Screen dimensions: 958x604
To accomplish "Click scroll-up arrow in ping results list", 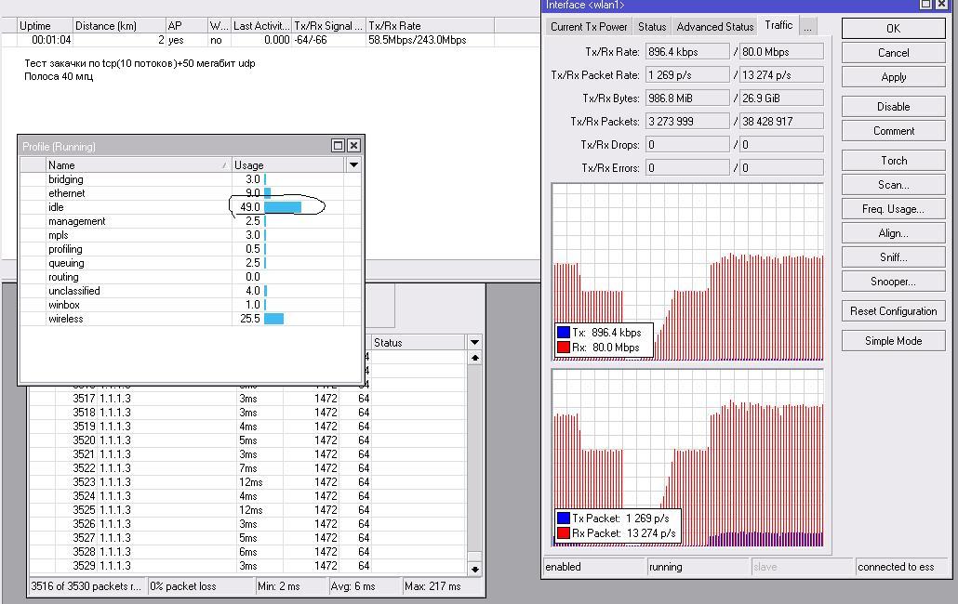I will tap(474, 358).
